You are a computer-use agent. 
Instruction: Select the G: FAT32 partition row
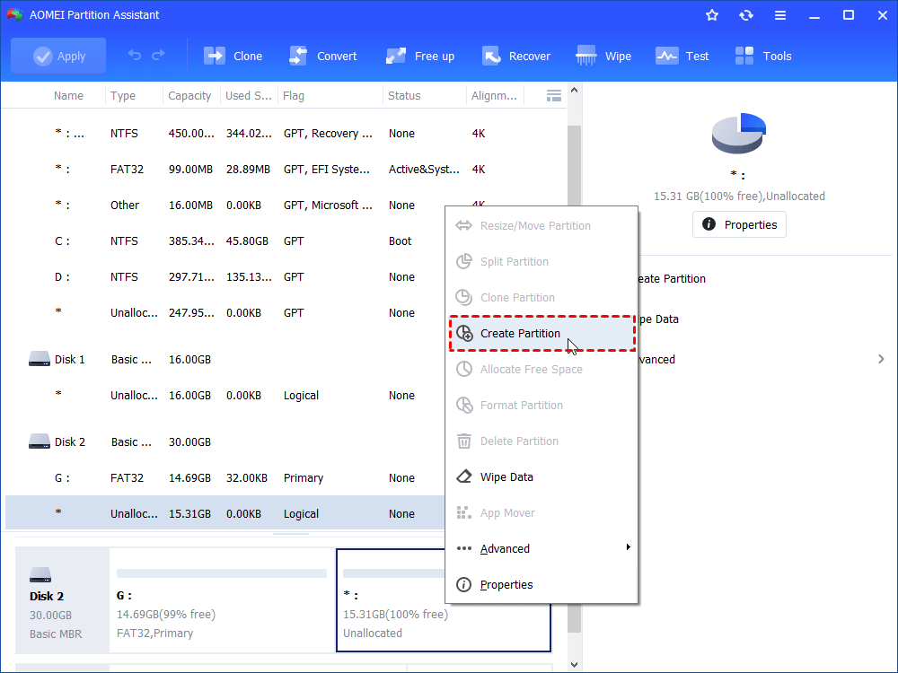point(225,477)
